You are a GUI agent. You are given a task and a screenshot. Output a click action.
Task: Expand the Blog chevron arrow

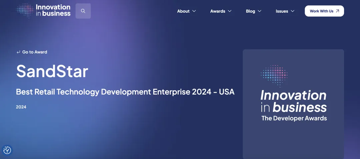259,11
